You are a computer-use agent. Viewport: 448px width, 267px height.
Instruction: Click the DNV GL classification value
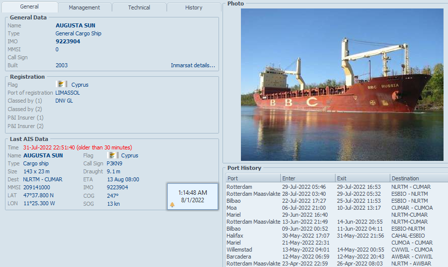[x=64, y=101]
